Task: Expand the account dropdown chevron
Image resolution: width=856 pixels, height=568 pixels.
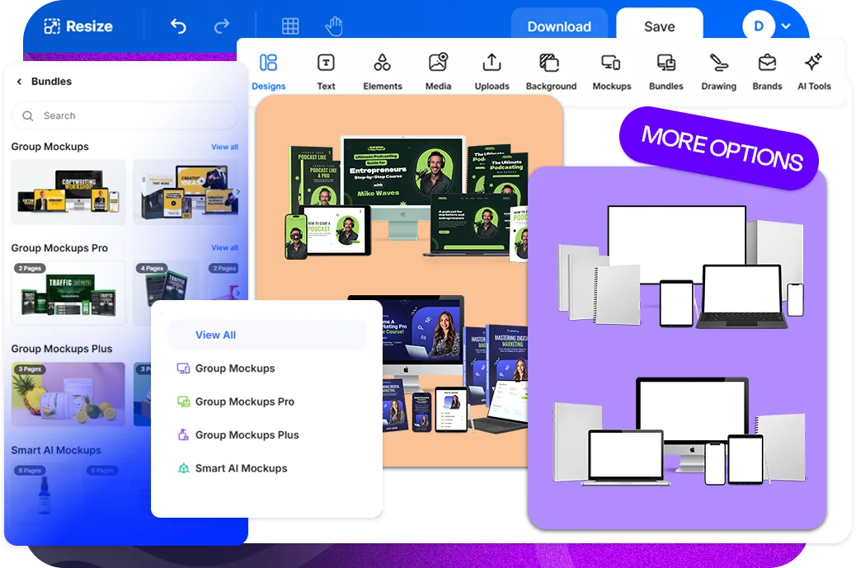Action: point(786,26)
